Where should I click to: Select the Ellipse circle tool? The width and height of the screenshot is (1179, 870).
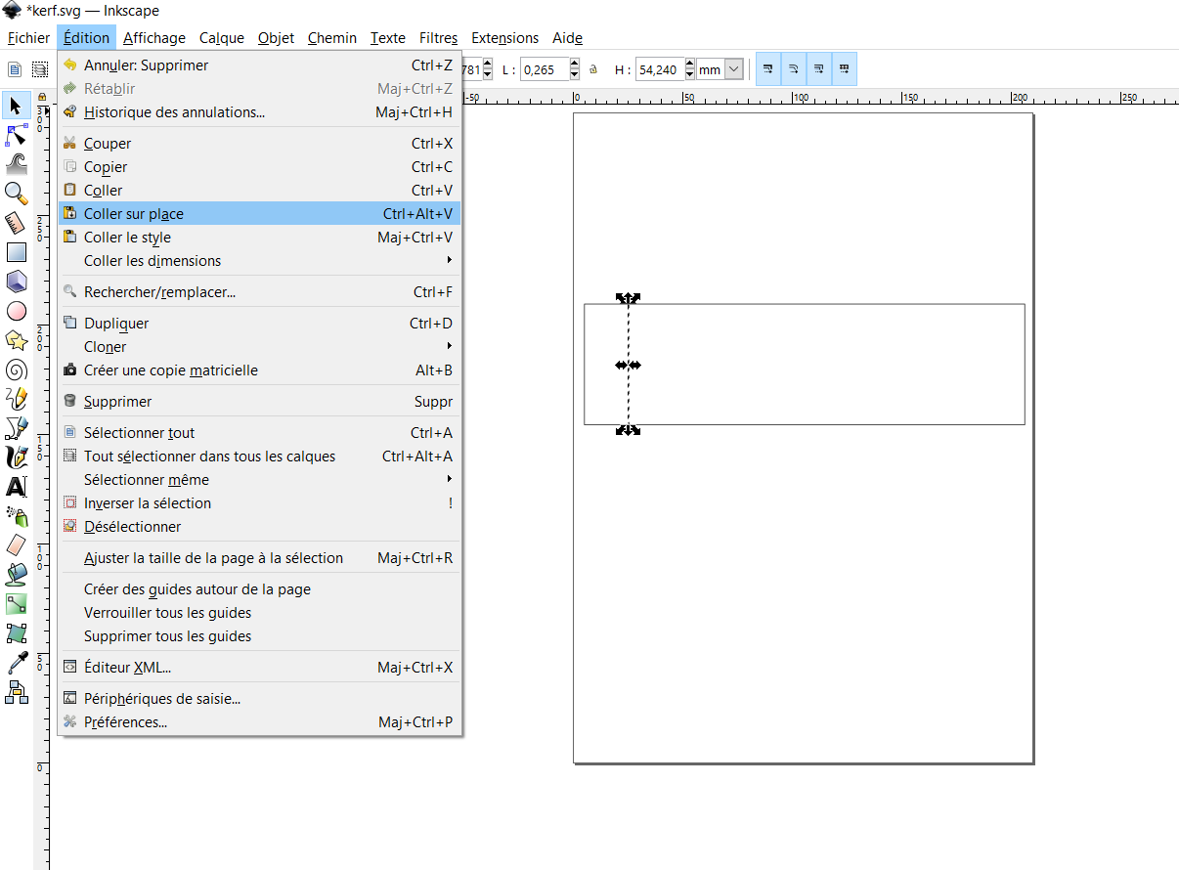pos(16,311)
